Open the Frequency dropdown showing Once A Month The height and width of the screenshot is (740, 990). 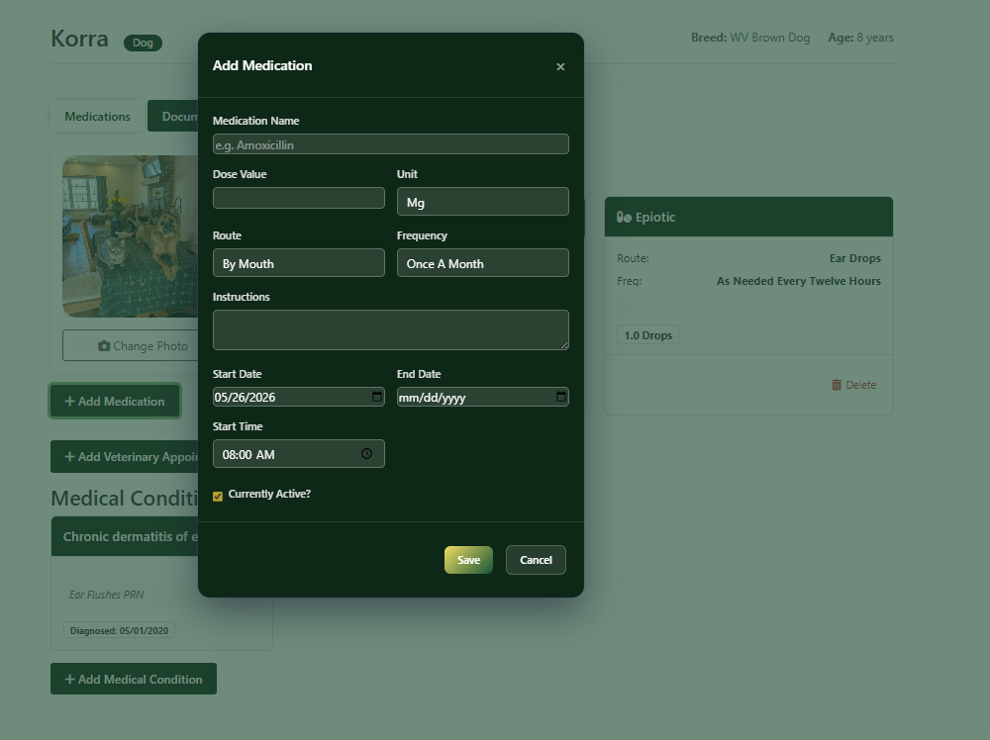point(482,263)
